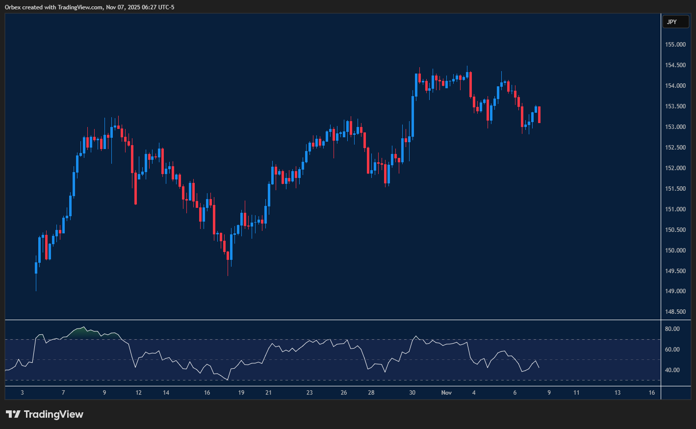Image resolution: width=696 pixels, height=429 pixels.
Task: Select the 154.000 price level on axis
Action: (675, 86)
